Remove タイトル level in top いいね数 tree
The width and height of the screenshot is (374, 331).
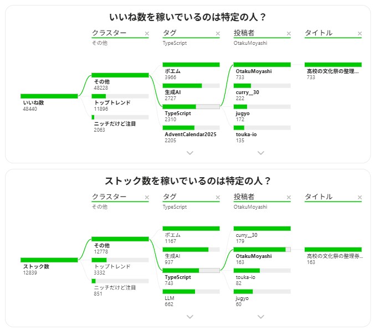(360, 34)
